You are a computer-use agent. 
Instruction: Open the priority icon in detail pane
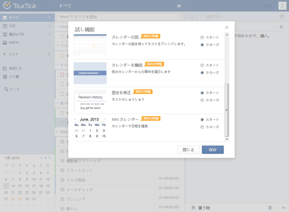click(282, 17)
